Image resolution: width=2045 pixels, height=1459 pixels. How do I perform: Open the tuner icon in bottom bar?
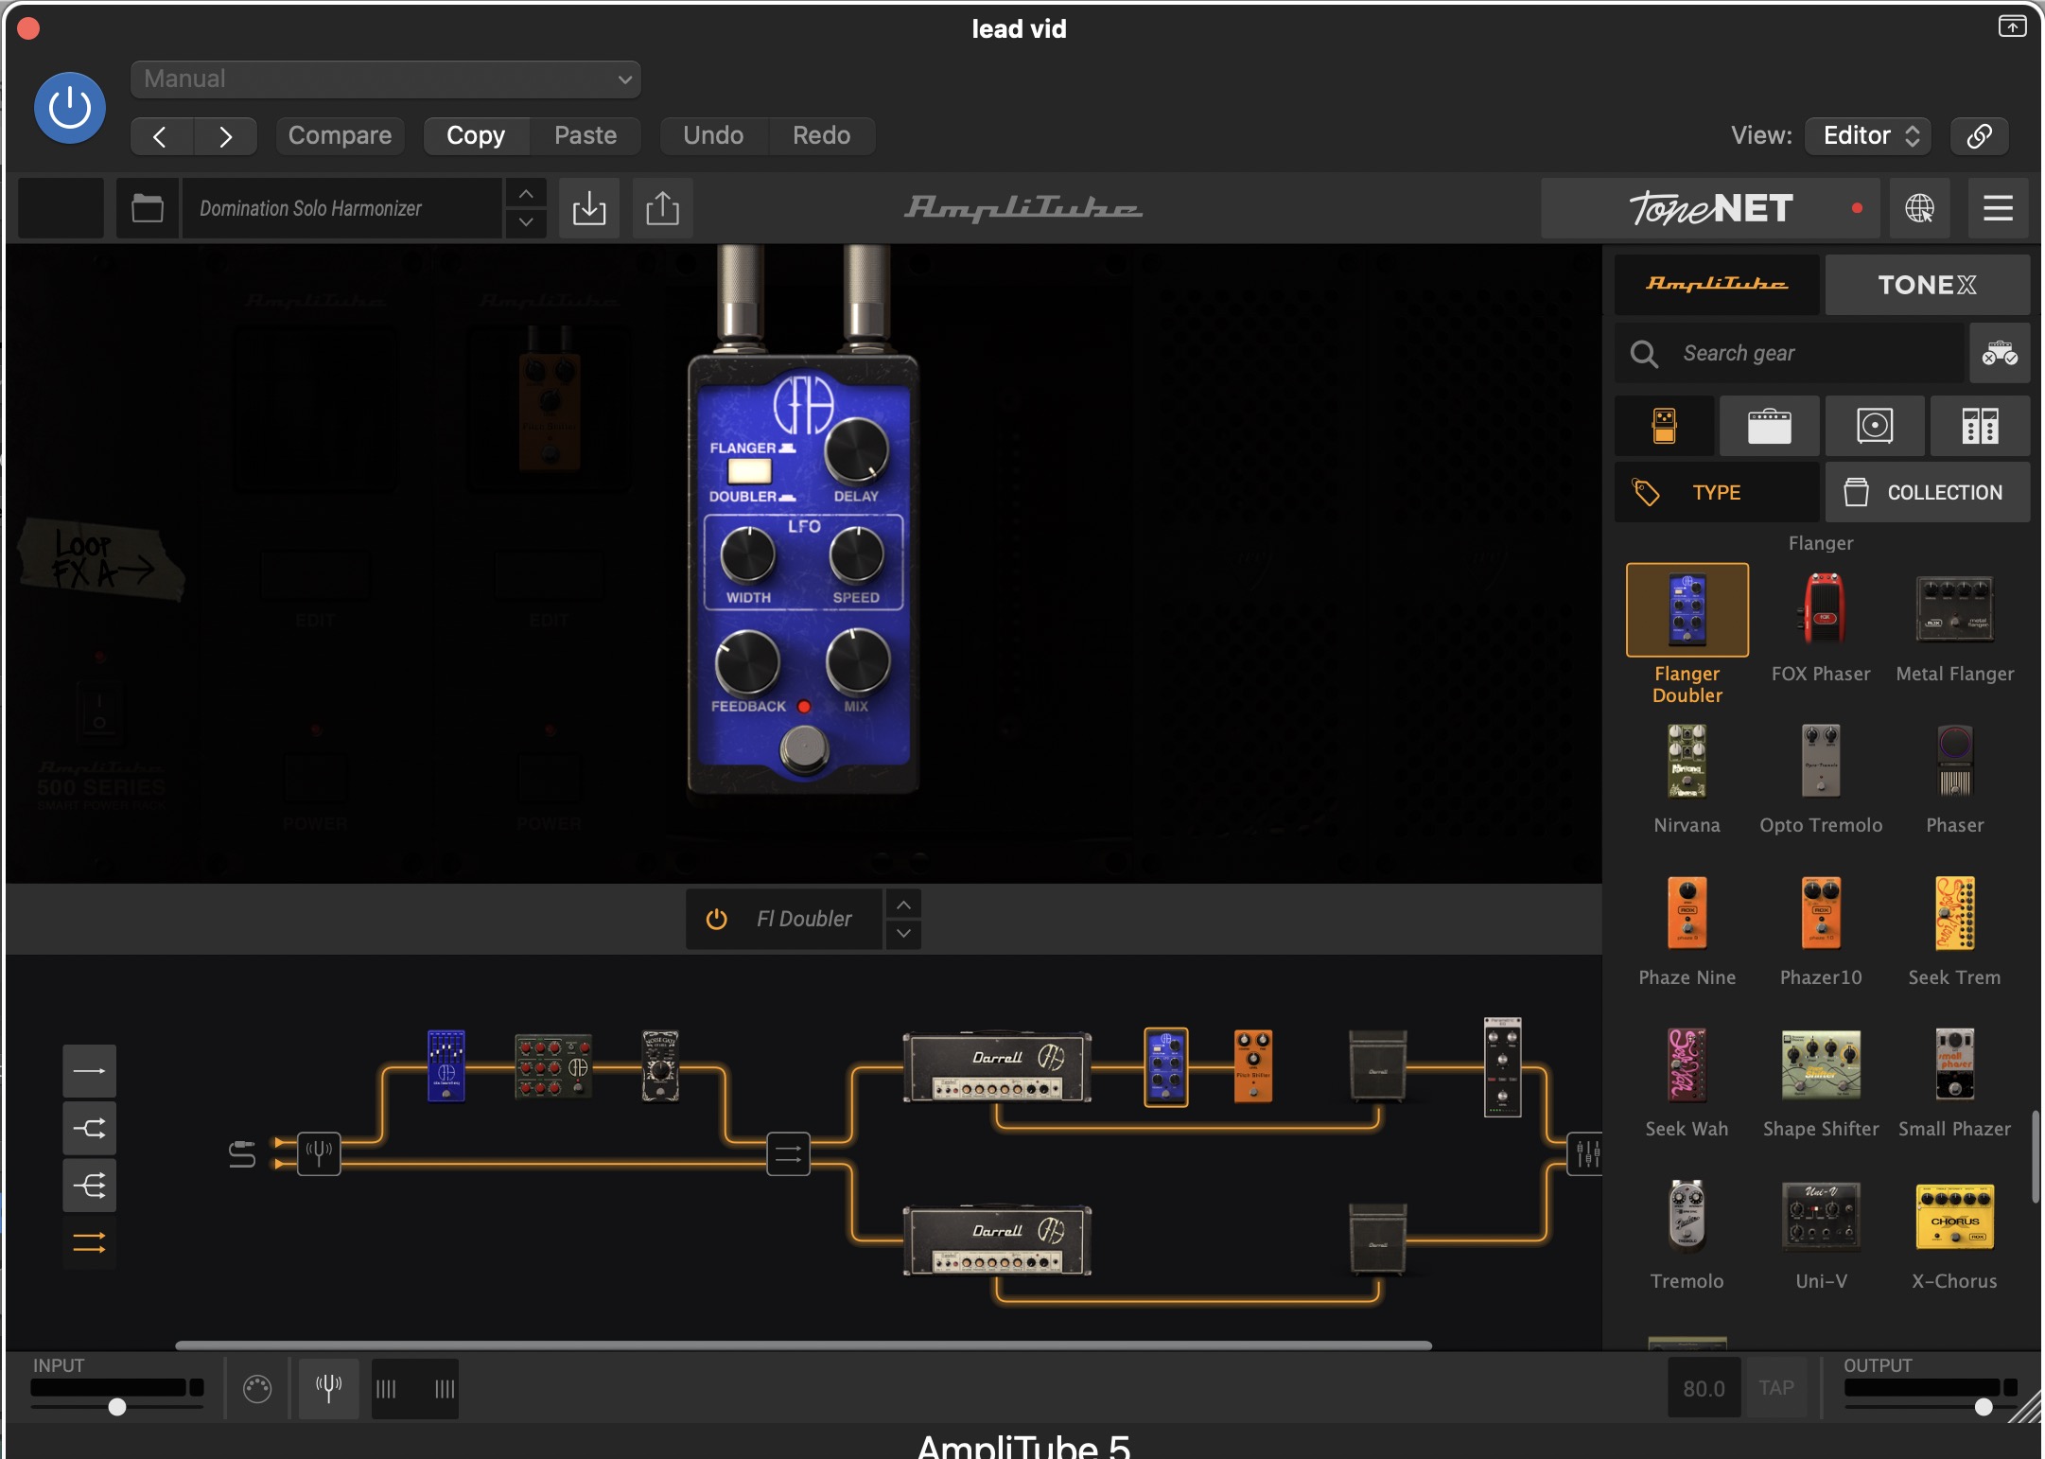point(328,1388)
